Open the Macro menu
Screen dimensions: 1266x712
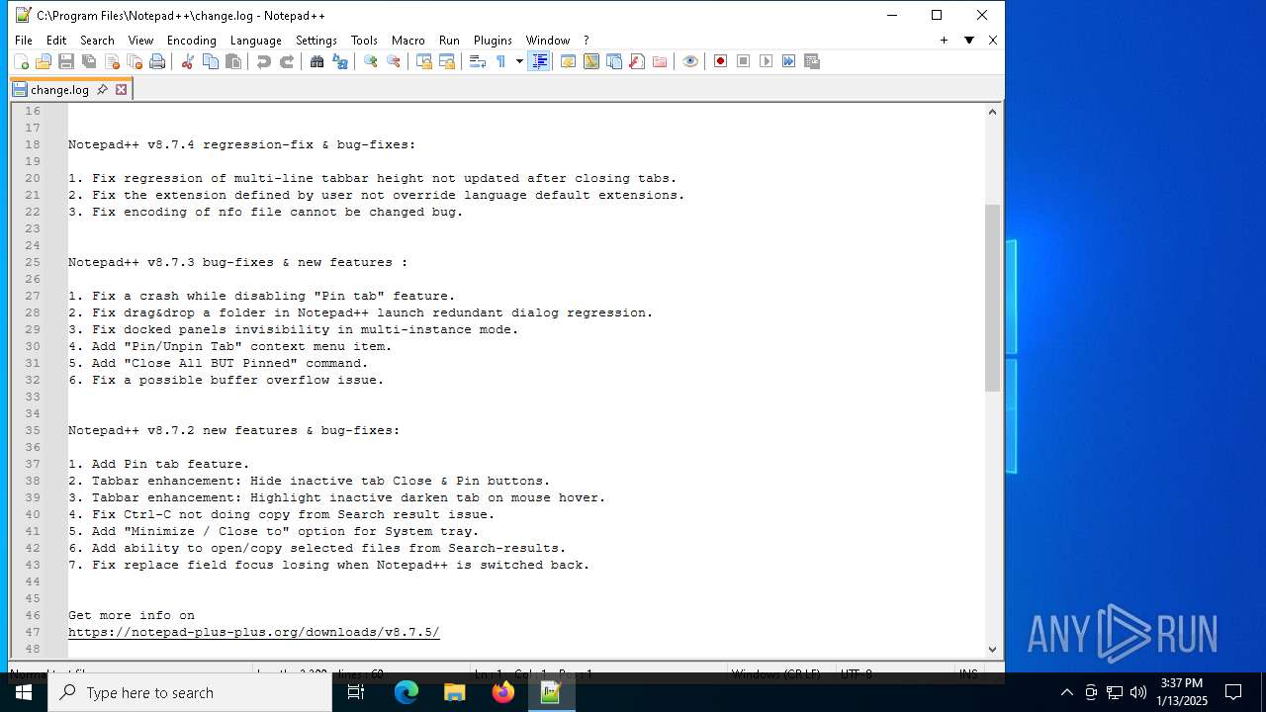tap(407, 41)
